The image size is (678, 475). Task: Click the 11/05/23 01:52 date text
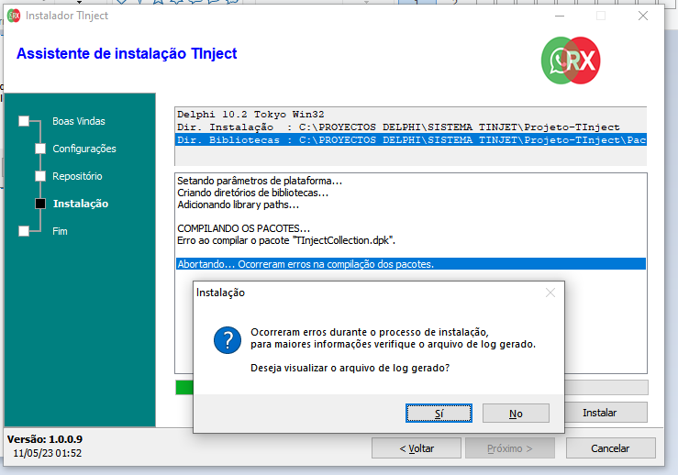pos(47,453)
